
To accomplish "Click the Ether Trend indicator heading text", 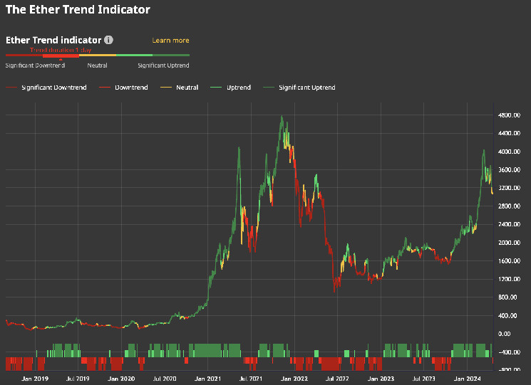I will click(53, 41).
